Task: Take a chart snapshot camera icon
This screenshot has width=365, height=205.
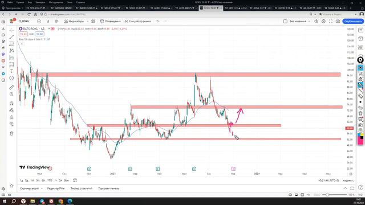Action: pos(338,21)
